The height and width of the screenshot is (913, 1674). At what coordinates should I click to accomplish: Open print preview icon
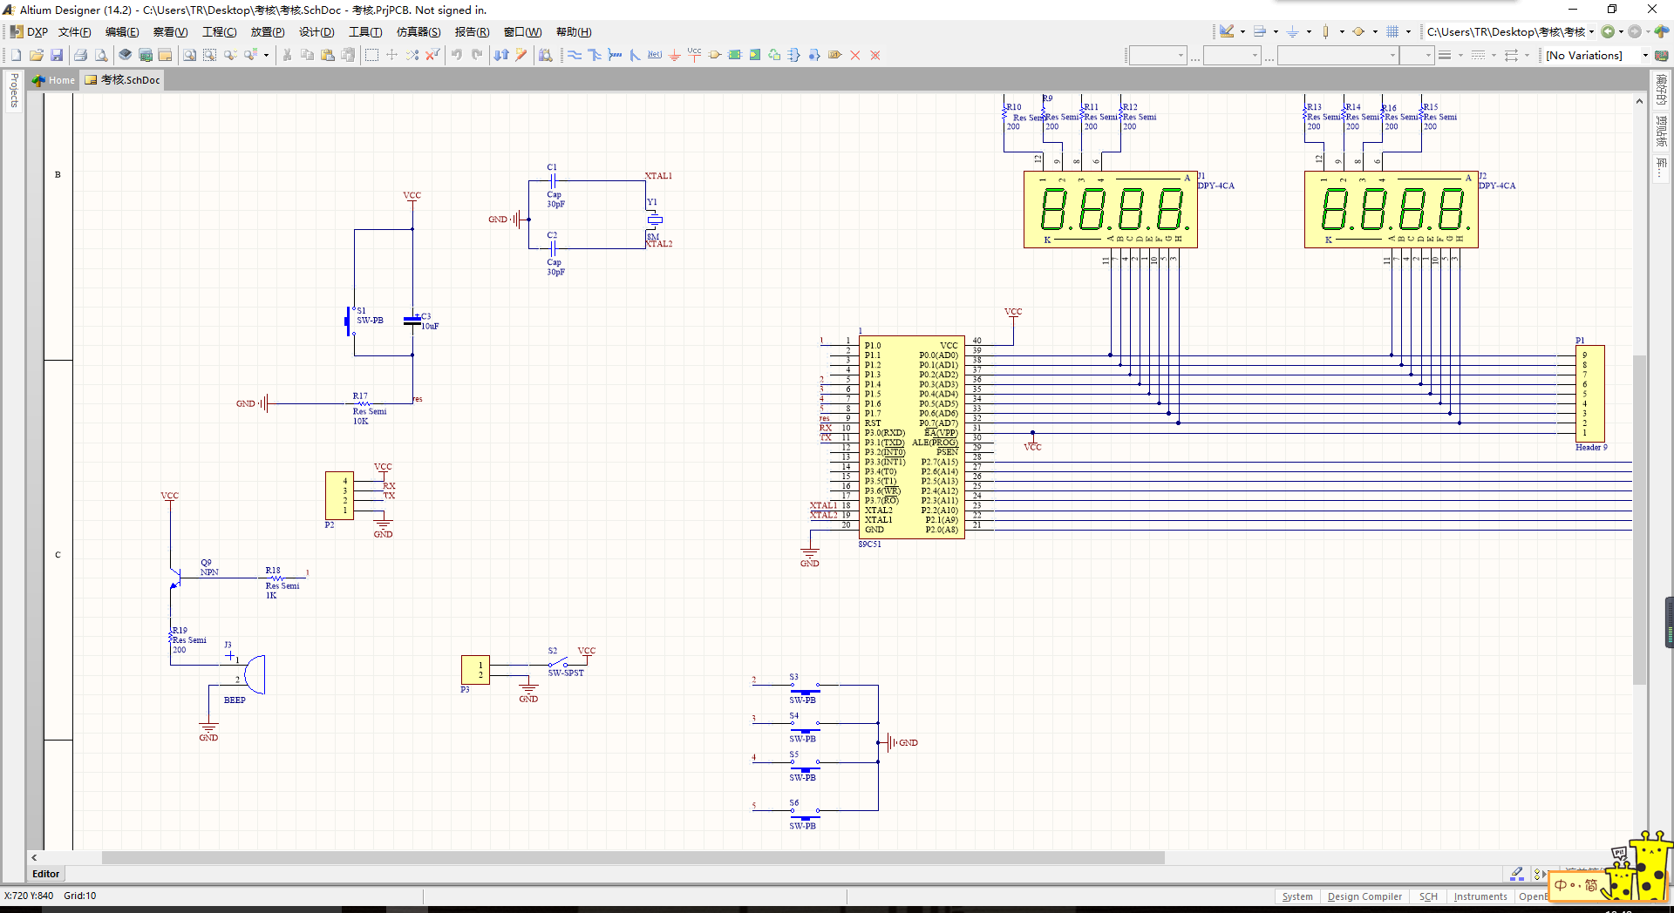point(101,55)
